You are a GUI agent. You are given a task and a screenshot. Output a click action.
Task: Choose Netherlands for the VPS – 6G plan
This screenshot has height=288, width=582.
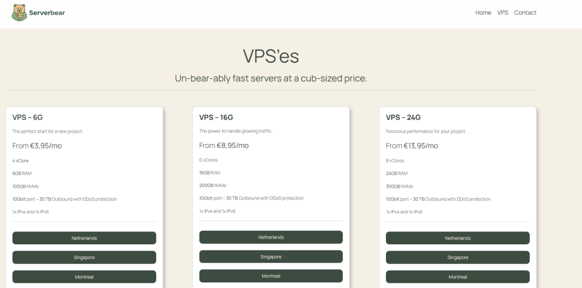pos(84,238)
